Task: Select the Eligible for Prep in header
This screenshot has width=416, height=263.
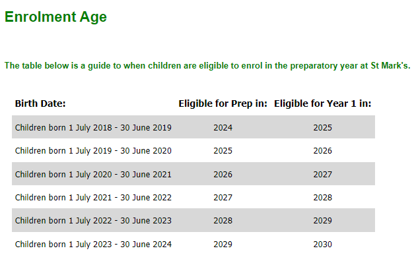Action: pos(223,103)
